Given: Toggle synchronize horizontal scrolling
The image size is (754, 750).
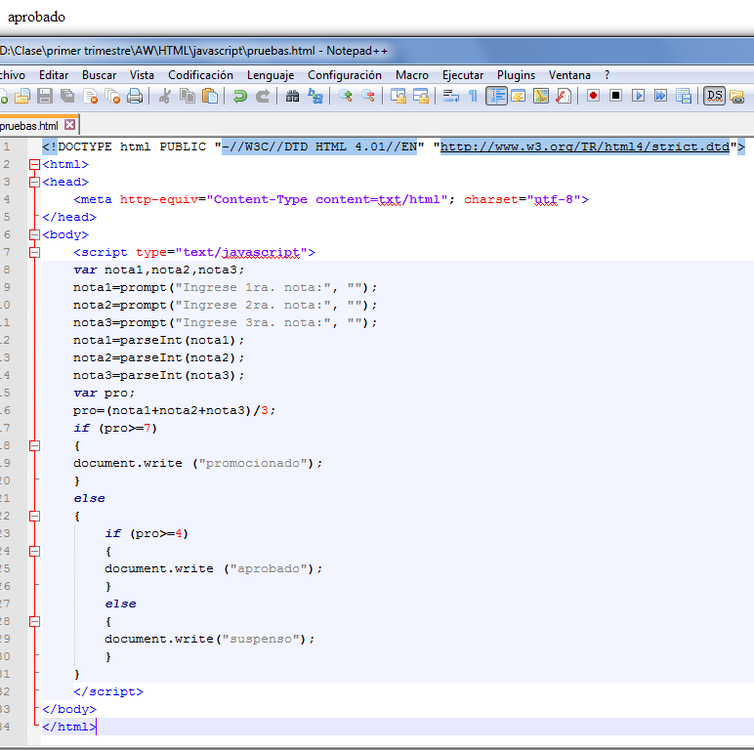Looking at the screenshot, I should point(421,96).
